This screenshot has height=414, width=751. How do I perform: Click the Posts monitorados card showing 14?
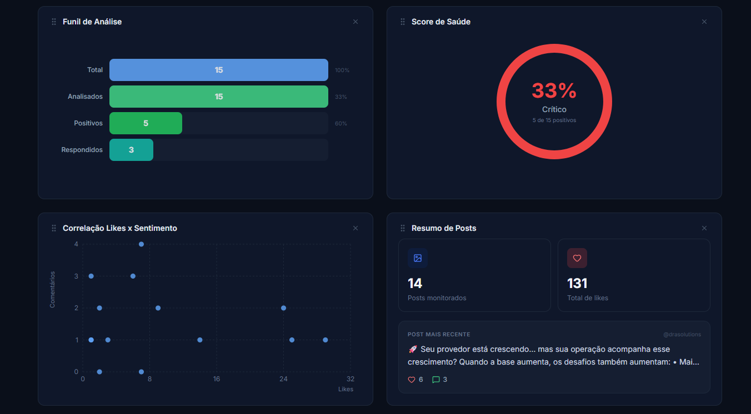click(x=474, y=275)
